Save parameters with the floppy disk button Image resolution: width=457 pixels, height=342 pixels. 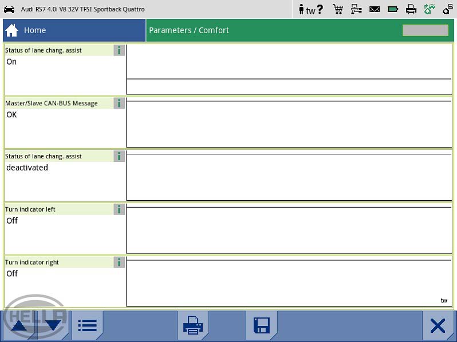click(262, 326)
